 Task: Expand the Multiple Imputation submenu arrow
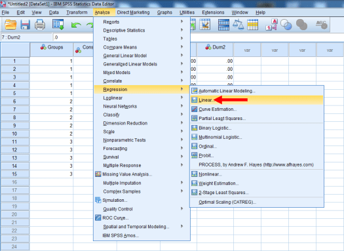182,183
